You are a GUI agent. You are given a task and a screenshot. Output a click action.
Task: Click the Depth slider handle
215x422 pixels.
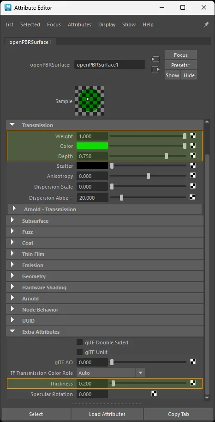tap(166, 156)
